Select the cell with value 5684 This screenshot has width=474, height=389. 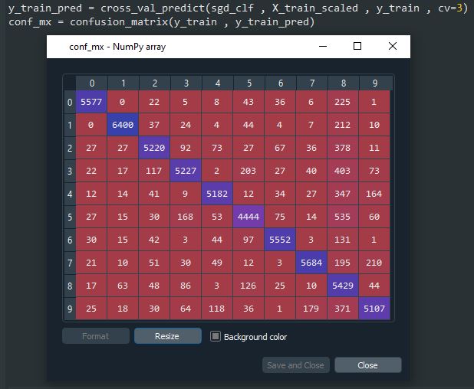[311, 263]
